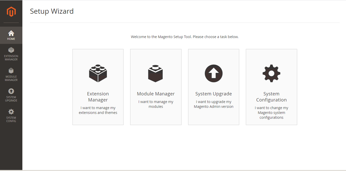Select the System Upgrade sidebar icon
The width and height of the screenshot is (346, 171).
(x=11, y=95)
